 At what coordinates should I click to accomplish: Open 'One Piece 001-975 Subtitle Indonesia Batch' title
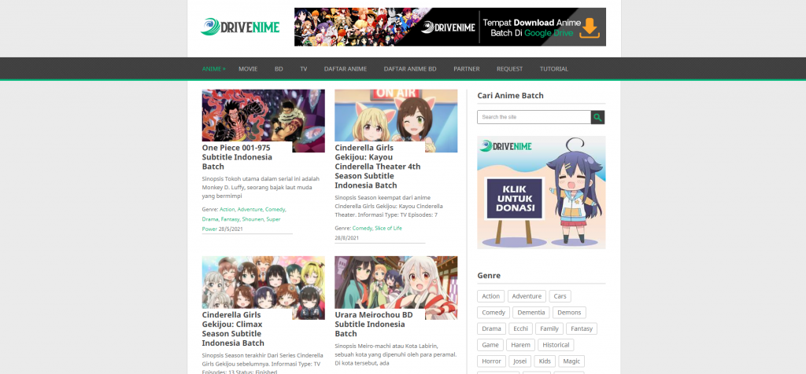pyautogui.click(x=237, y=157)
